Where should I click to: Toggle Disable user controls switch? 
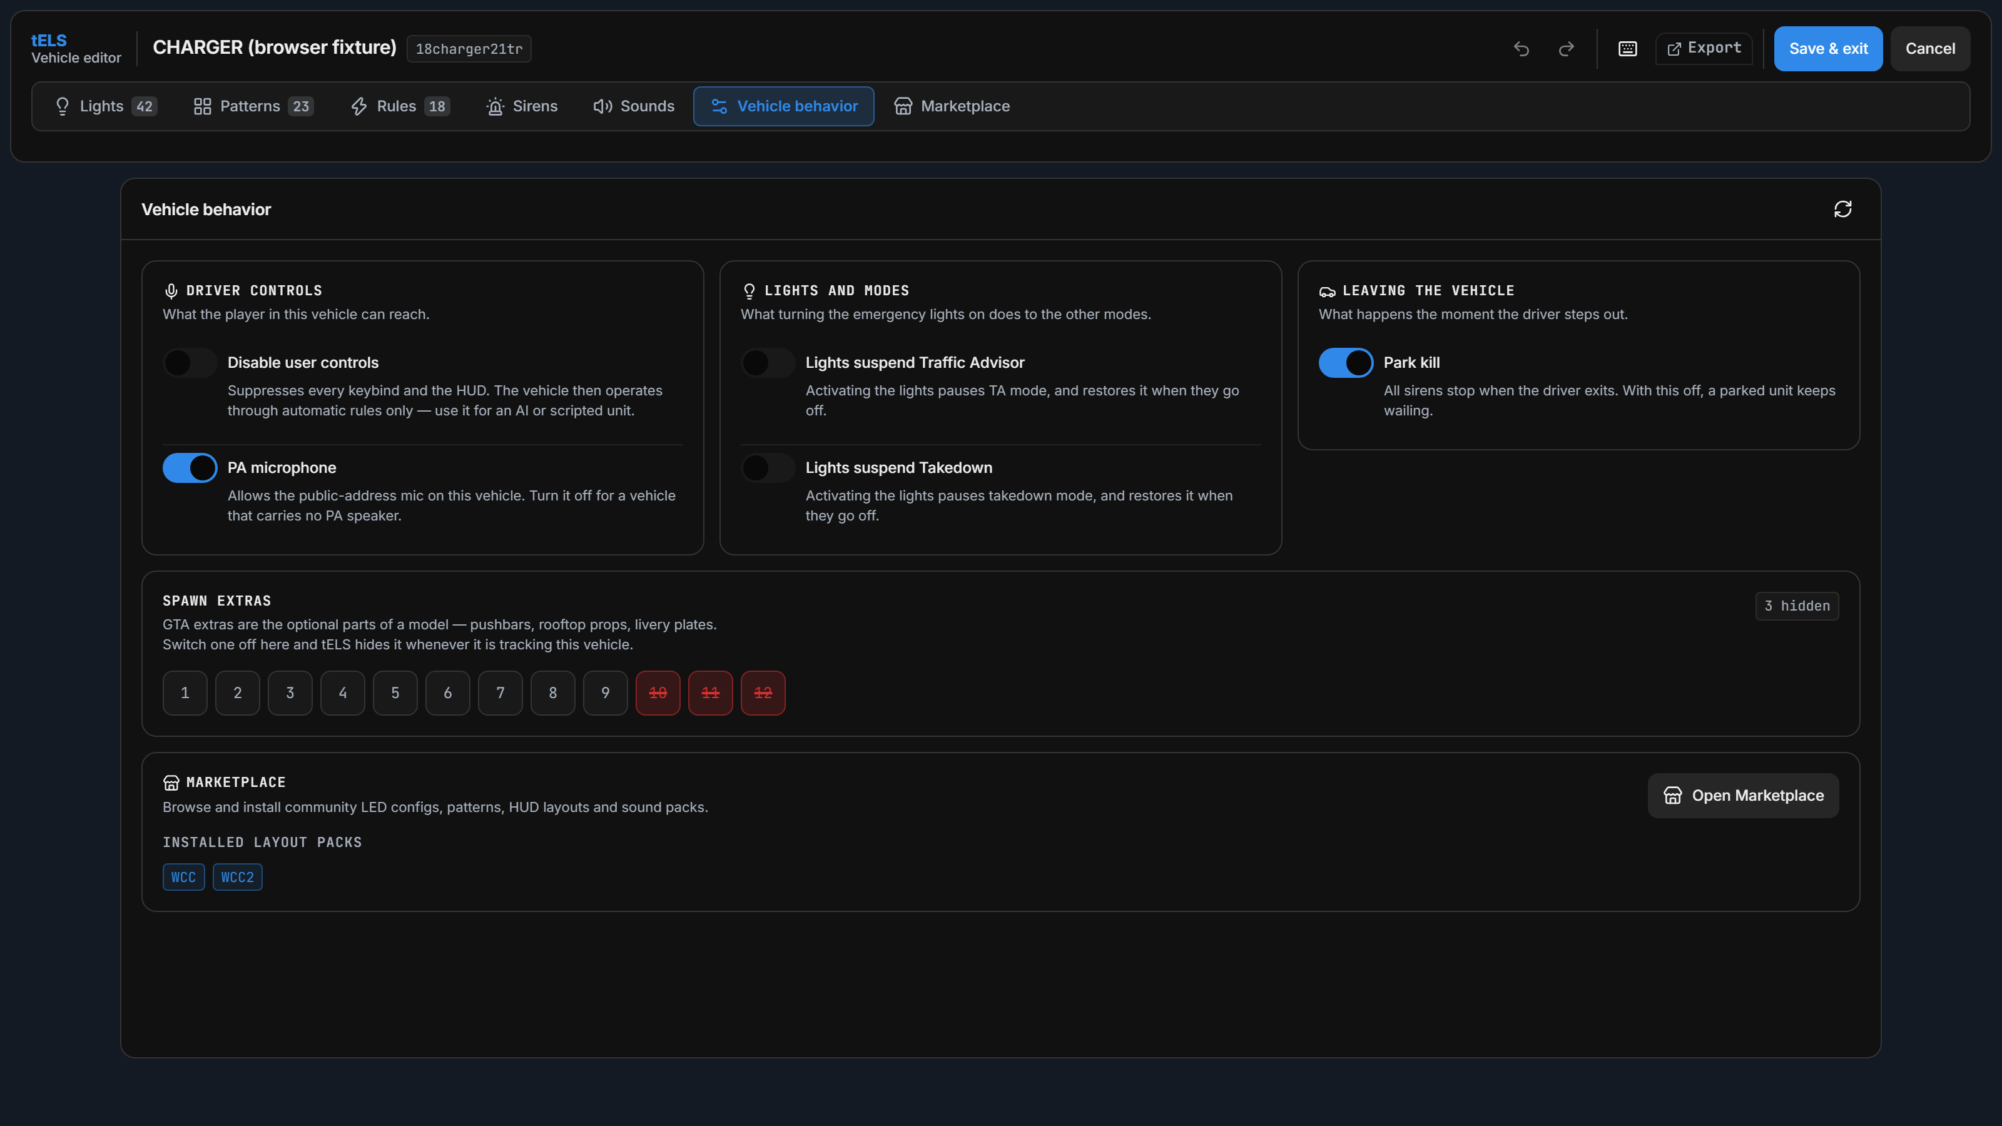pyautogui.click(x=190, y=363)
